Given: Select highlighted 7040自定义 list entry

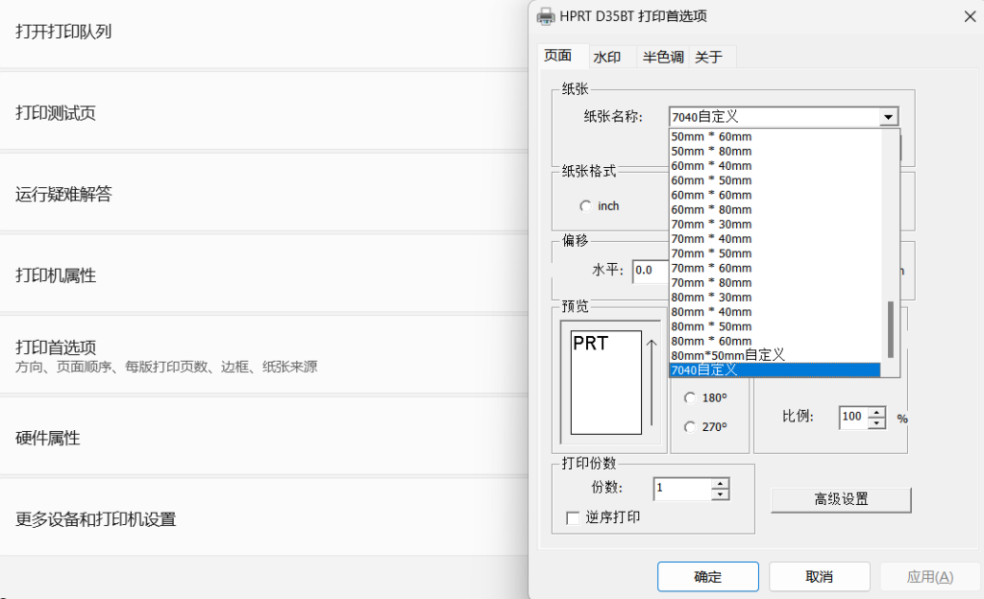Looking at the screenshot, I should click(775, 371).
